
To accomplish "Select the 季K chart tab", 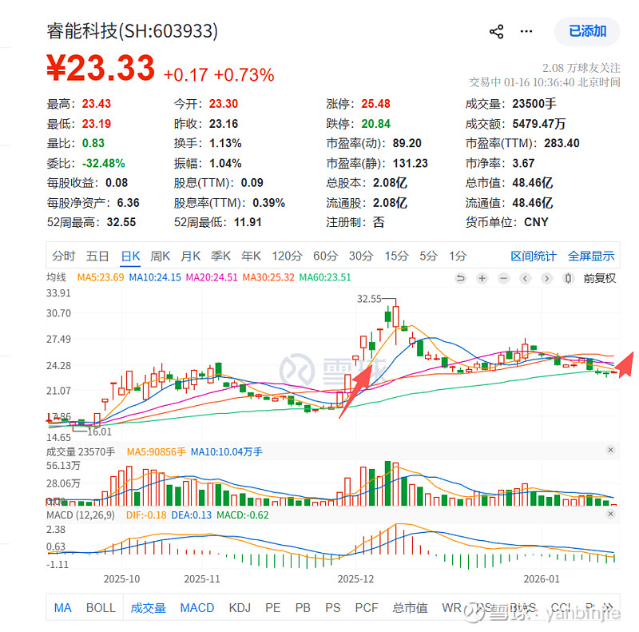I will point(221,256).
